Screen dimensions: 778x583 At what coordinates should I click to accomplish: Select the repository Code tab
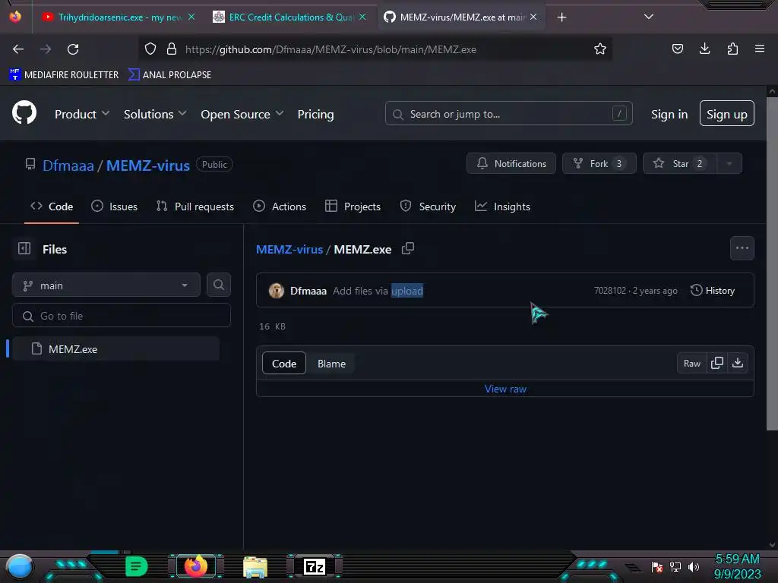(52, 206)
